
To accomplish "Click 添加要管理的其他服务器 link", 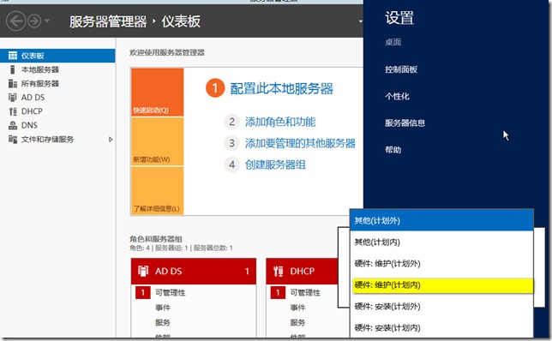I will [300, 143].
